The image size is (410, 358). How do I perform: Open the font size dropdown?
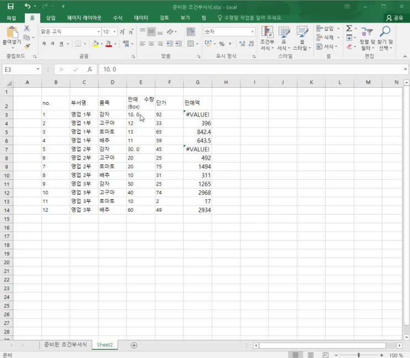115,31
